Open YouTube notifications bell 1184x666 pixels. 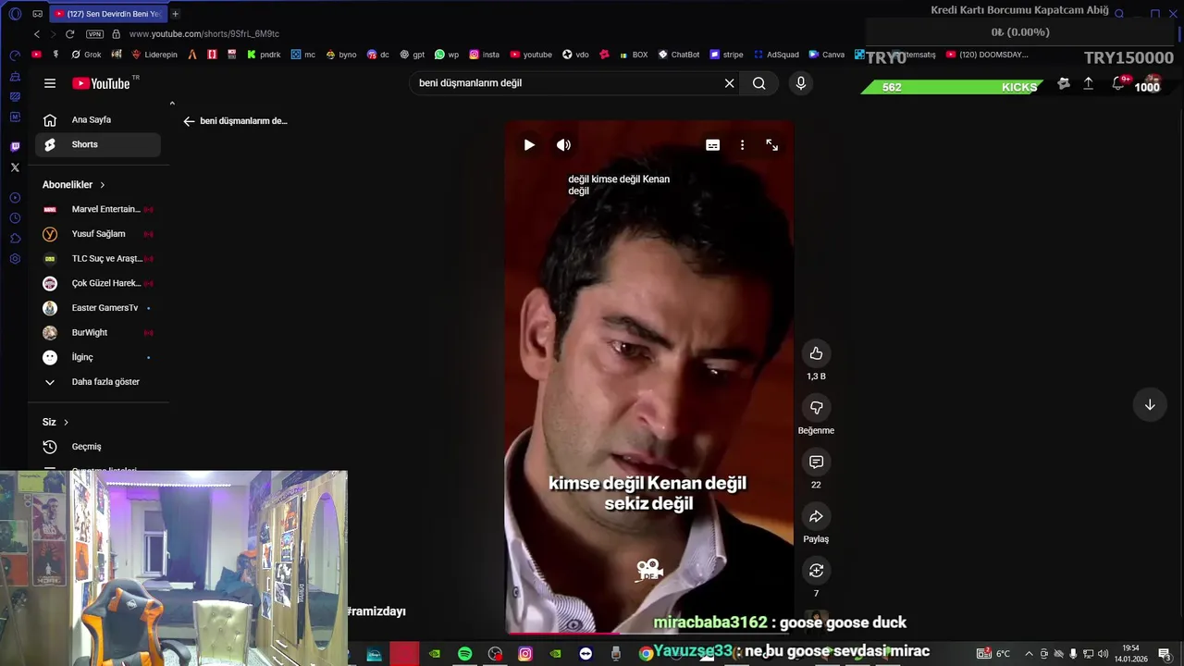click(x=1118, y=83)
